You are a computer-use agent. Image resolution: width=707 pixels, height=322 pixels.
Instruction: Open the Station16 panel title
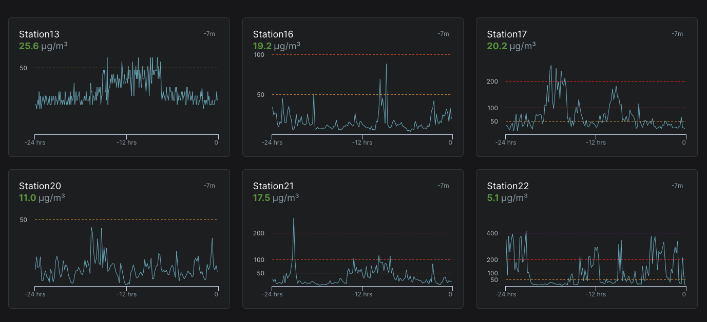pyautogui.click(x=273, y=34)
